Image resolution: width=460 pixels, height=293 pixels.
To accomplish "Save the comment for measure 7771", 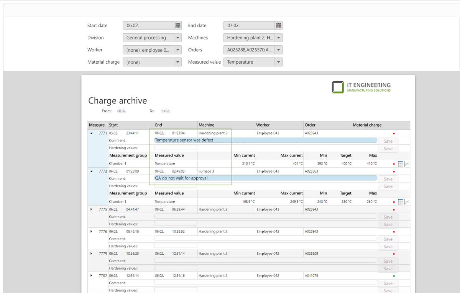I will pos(388,141).
